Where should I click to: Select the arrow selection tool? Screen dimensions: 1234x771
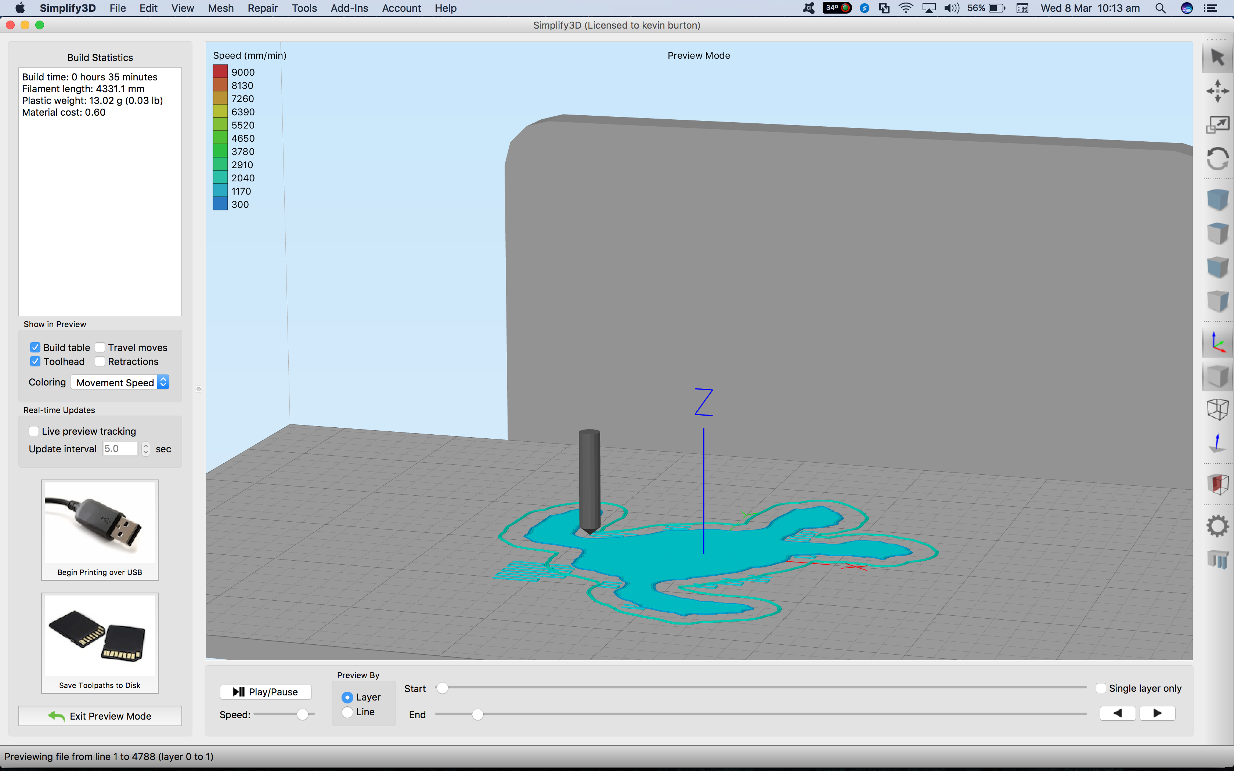[x=1217, y=58]
